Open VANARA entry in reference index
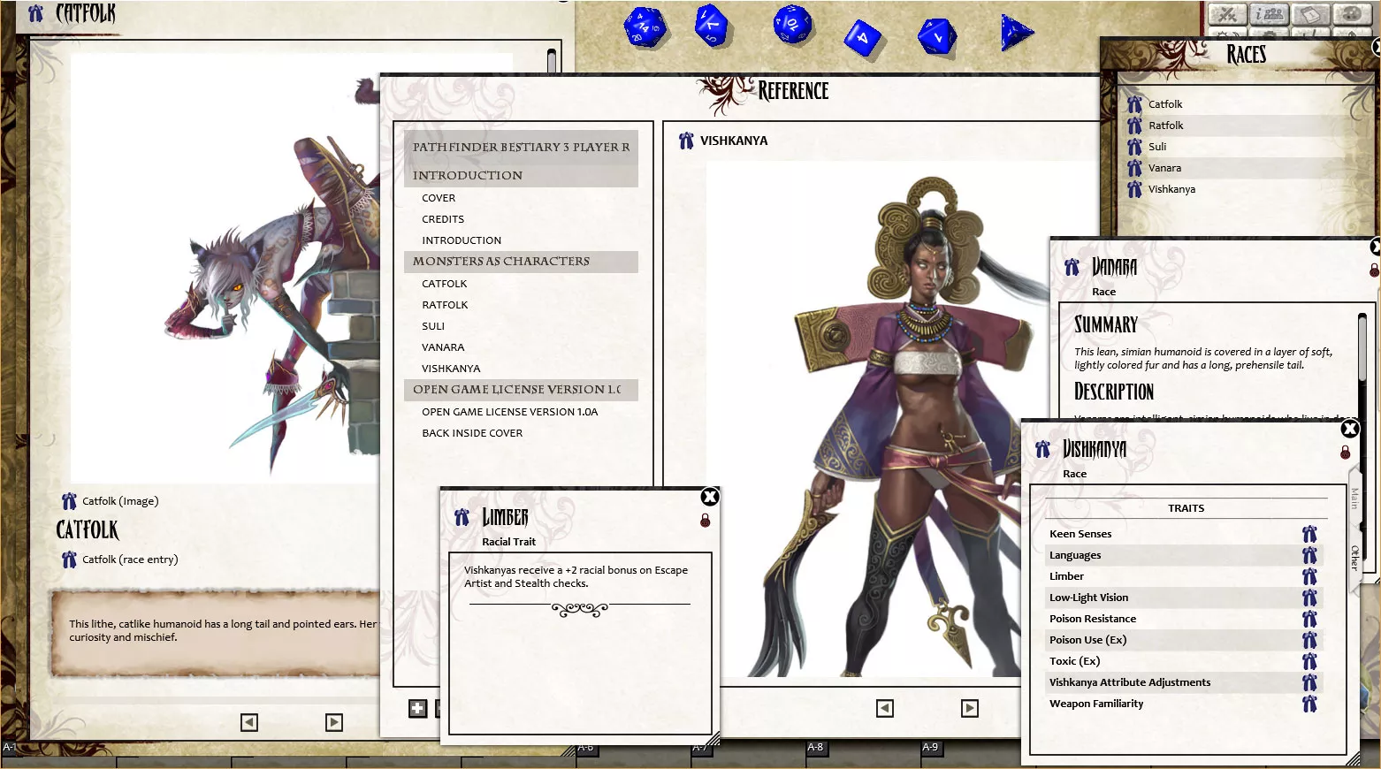Screen dimensions: 1381x769 tap(443, 347)
